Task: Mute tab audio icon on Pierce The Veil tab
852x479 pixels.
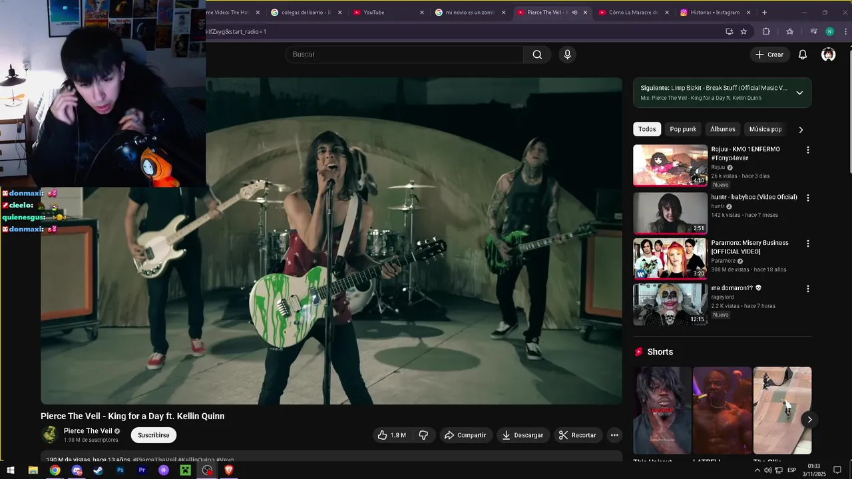Action: (x=574, y=12)
